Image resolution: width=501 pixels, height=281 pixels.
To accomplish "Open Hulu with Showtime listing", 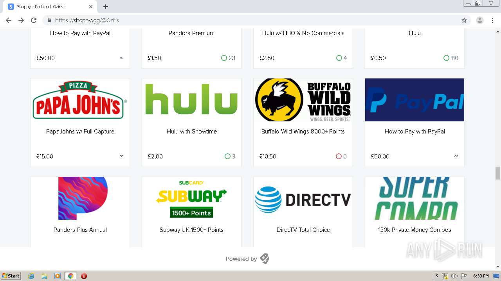I will point(192,132).
